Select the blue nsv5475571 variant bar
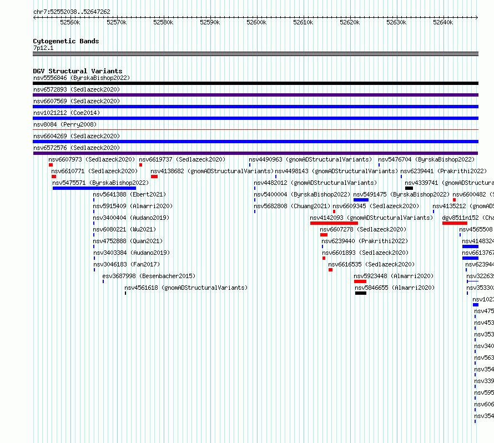This screenshot has width=494, height=443. 94,188
